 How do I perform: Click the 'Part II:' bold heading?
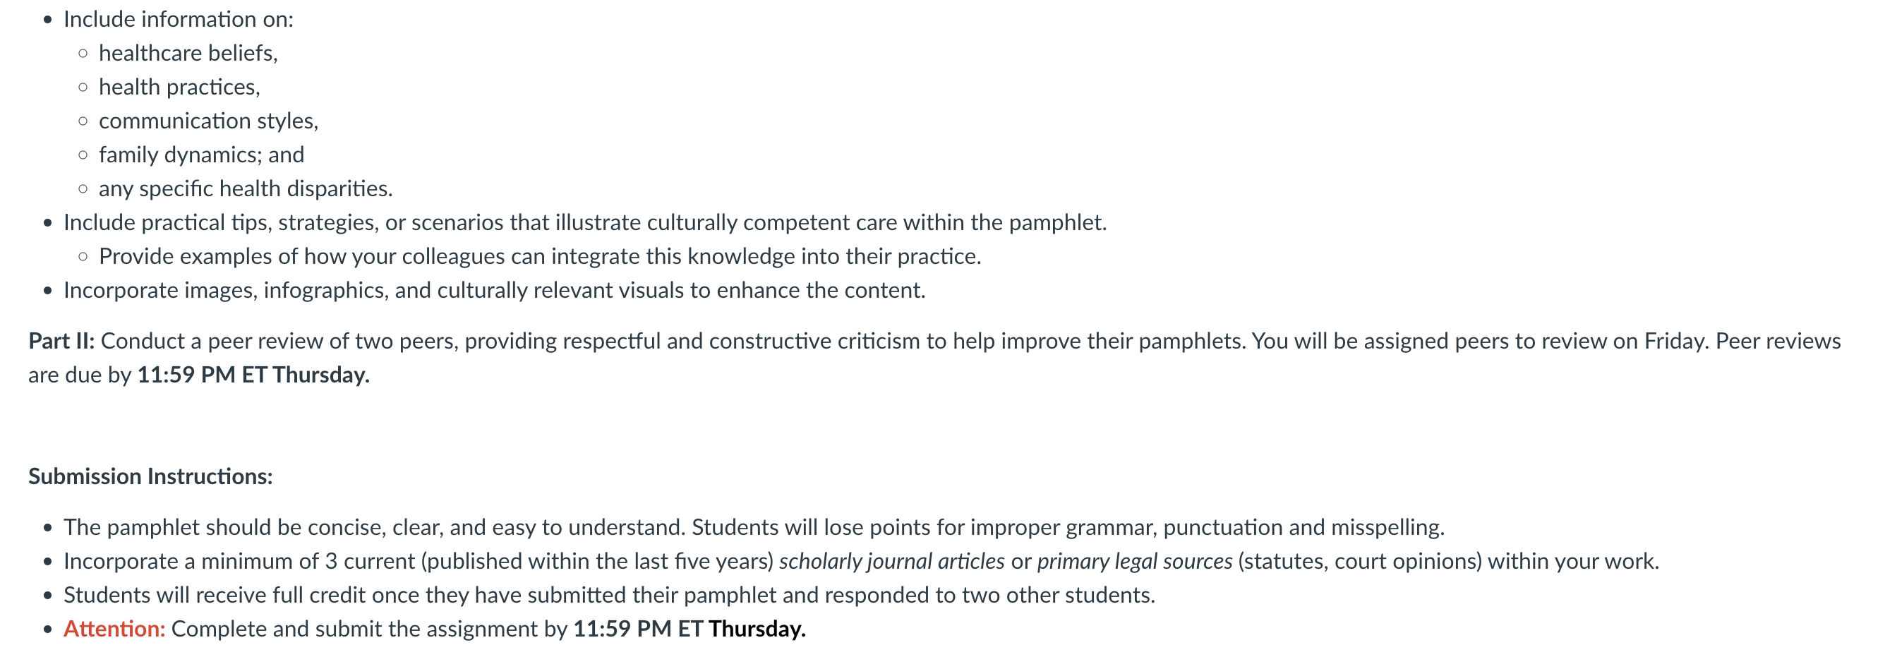click(x=61, y=341)
